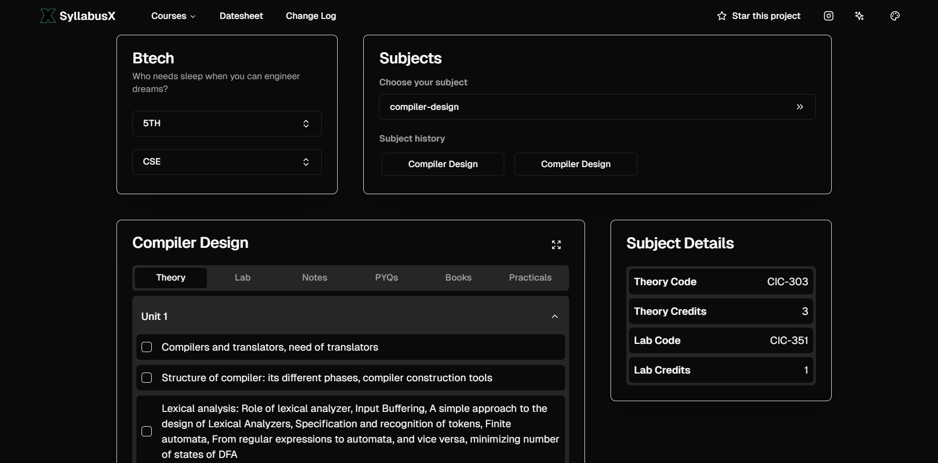
Task: Open the Datesheet page link
Action: click(241, 16)
